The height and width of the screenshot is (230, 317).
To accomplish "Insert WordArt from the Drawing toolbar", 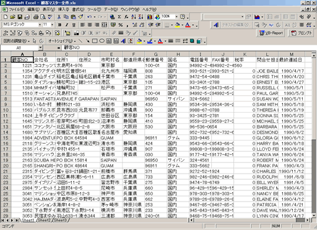I will tap(123, 41).
